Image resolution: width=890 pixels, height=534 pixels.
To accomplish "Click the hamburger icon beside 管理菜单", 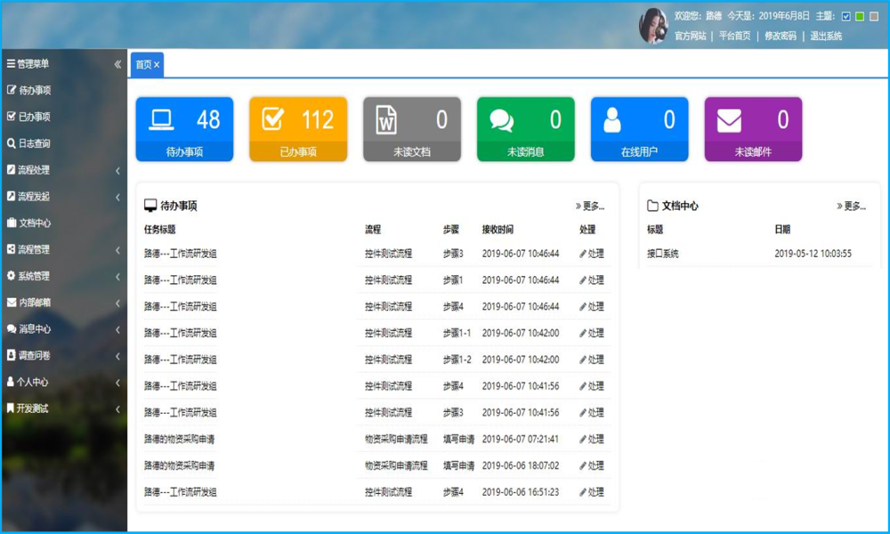I will click(x=11, y=63).
